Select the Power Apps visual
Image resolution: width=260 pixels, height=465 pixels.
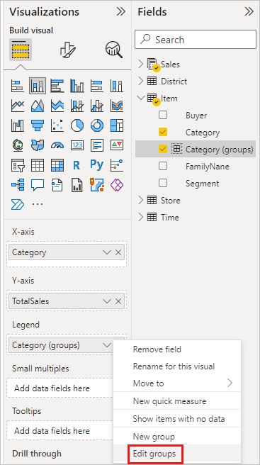(117, 185)
